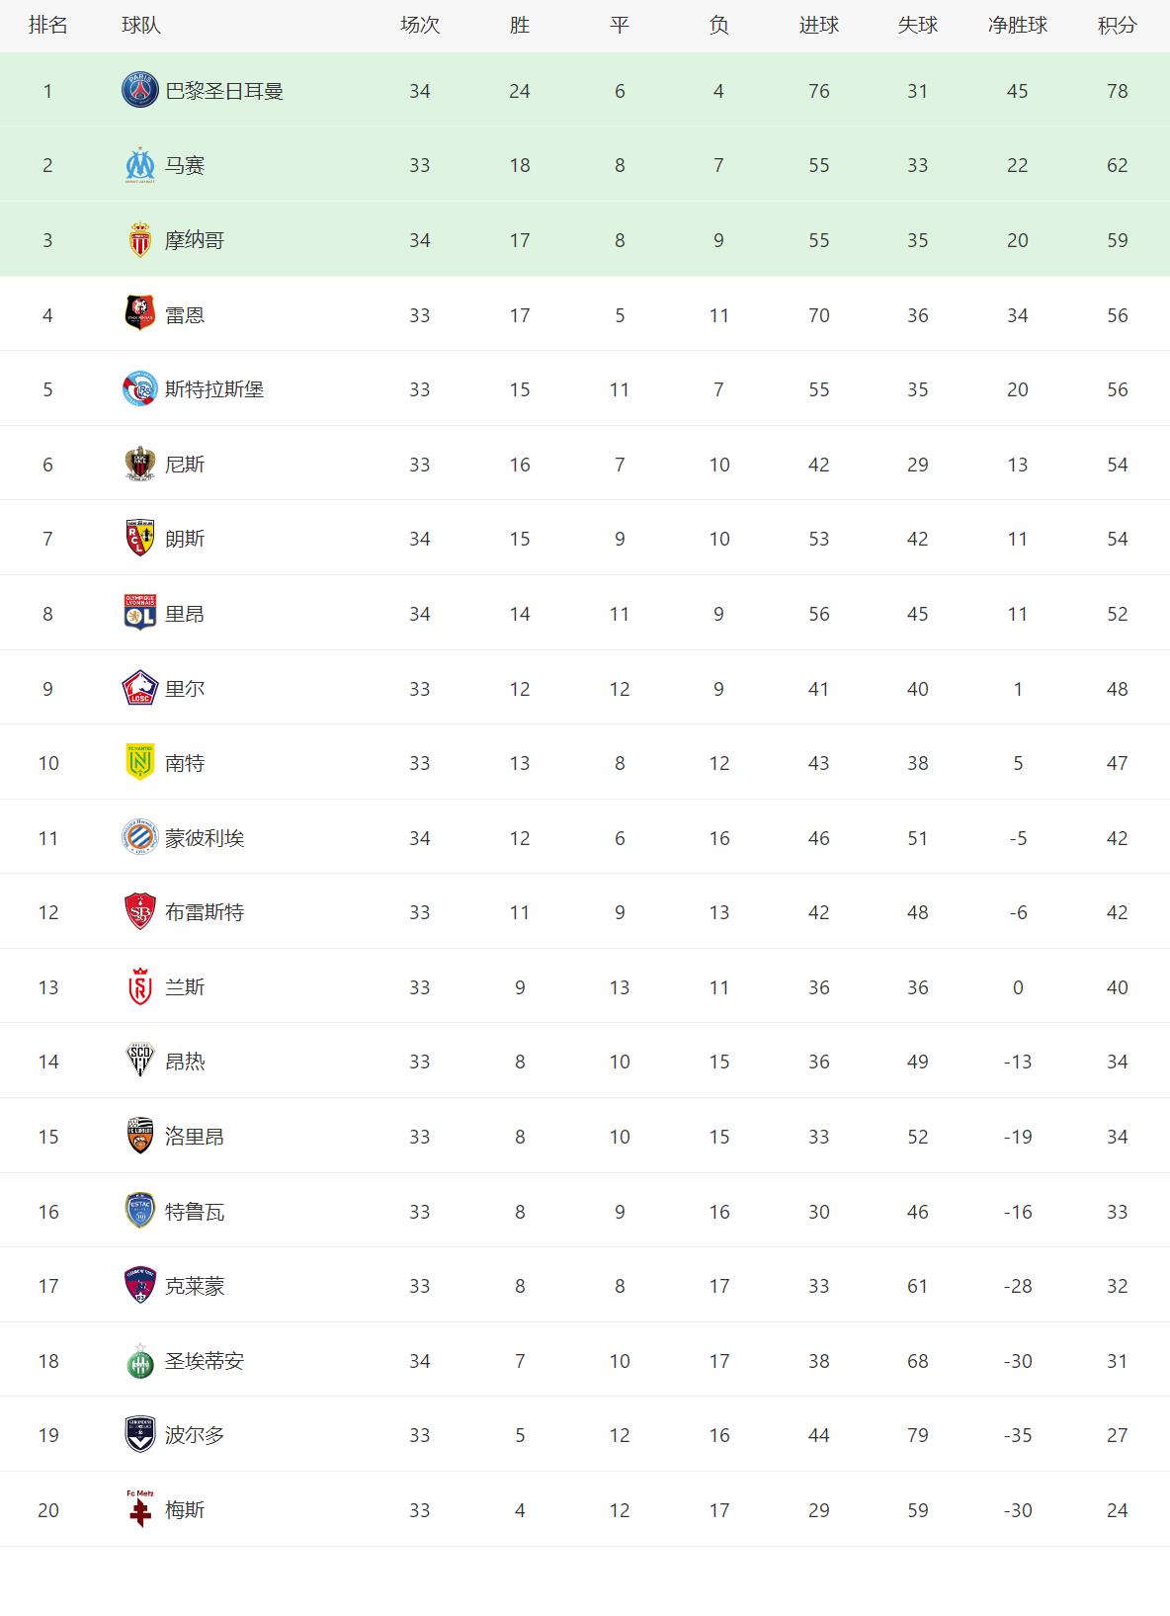Click the 进球 goals column header

(818, 26)
